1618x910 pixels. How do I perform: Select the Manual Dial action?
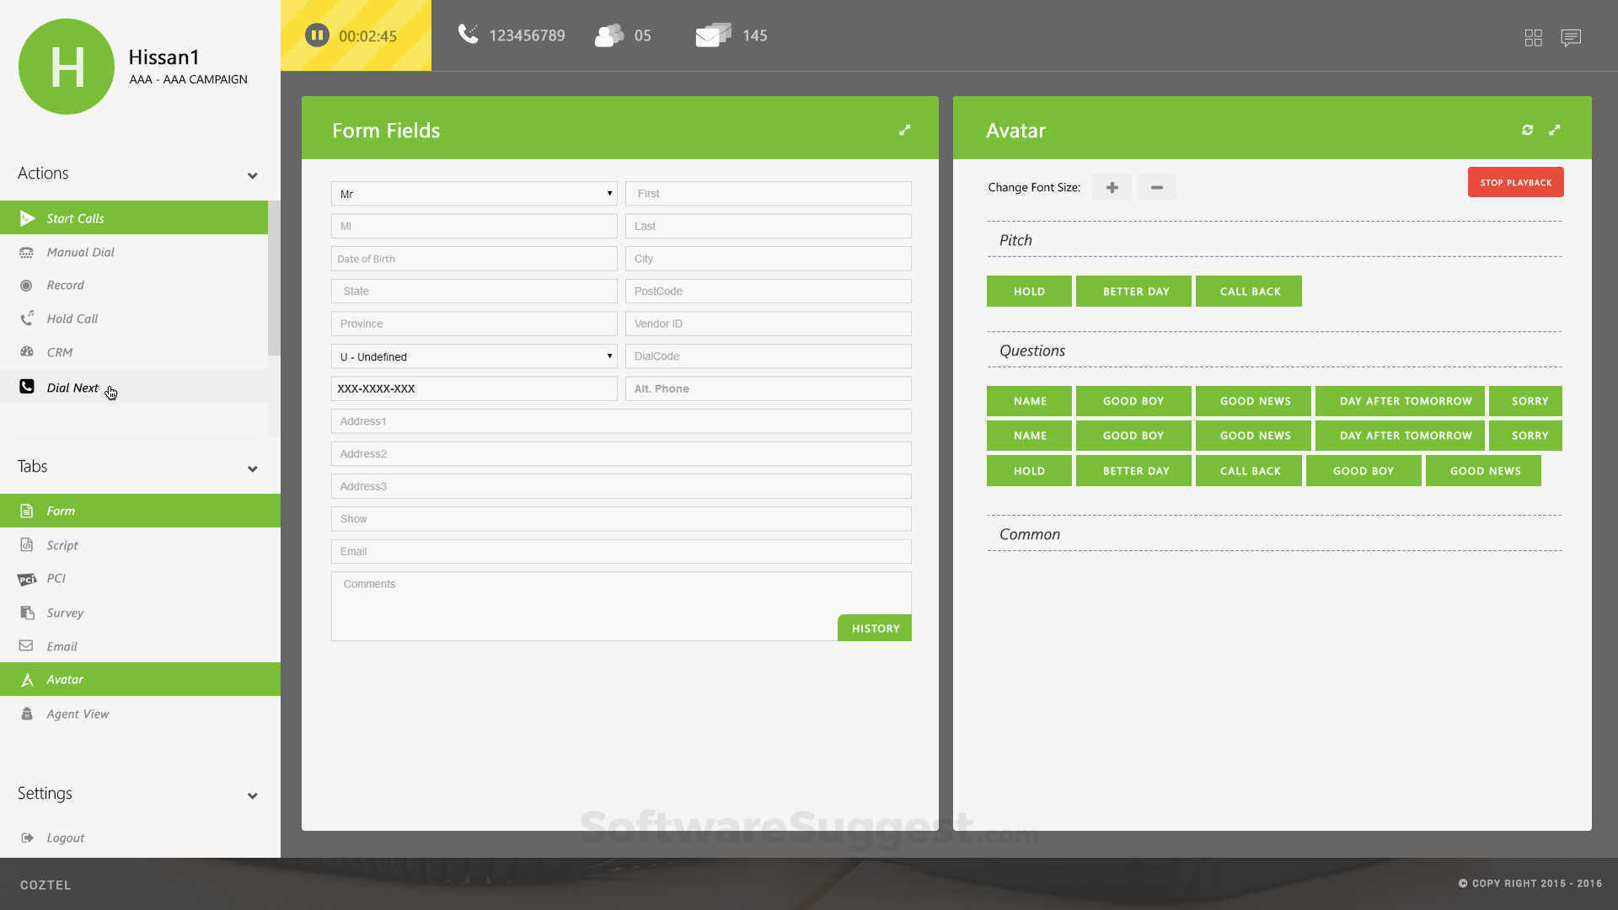pos(79,252)
